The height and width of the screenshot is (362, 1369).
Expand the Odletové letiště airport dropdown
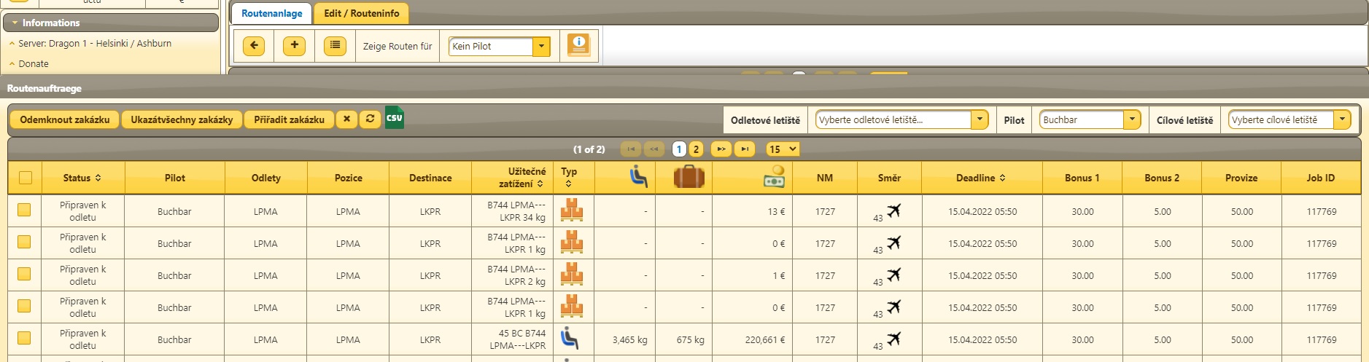coord(980,120)
